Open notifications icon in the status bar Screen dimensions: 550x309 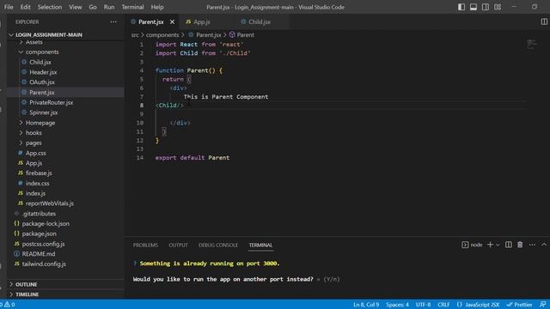(x=542, y=305)
